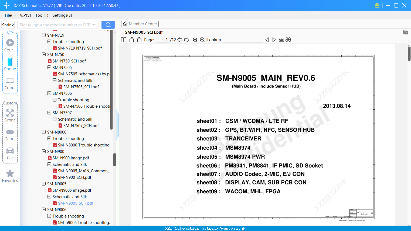Zoom out of the schematic view
411x231 pixels.
click(202, 40)
